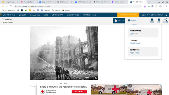
Task: Close the Google Keep tab
Action: [x=17, y=2]
